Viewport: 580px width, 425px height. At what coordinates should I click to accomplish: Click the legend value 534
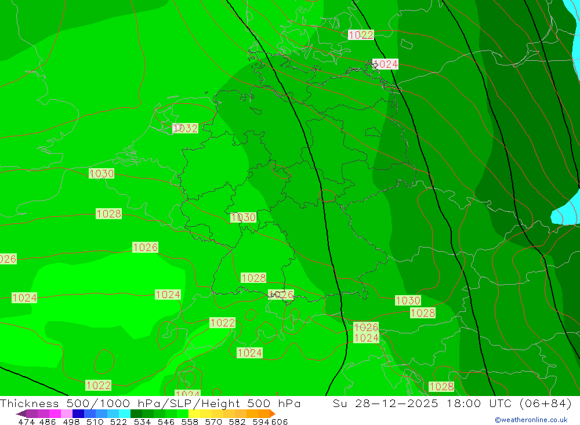142,422
